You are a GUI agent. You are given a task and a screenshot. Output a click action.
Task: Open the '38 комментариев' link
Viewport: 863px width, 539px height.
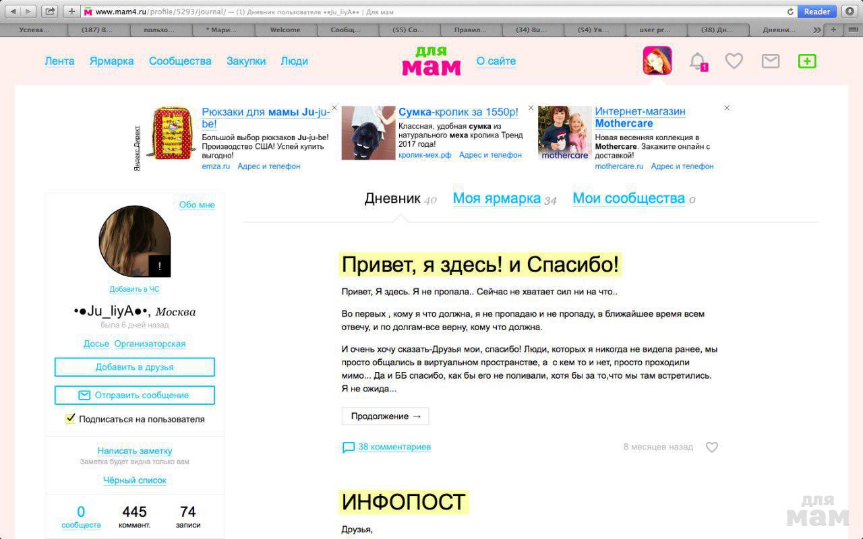(x=394, y=447)
